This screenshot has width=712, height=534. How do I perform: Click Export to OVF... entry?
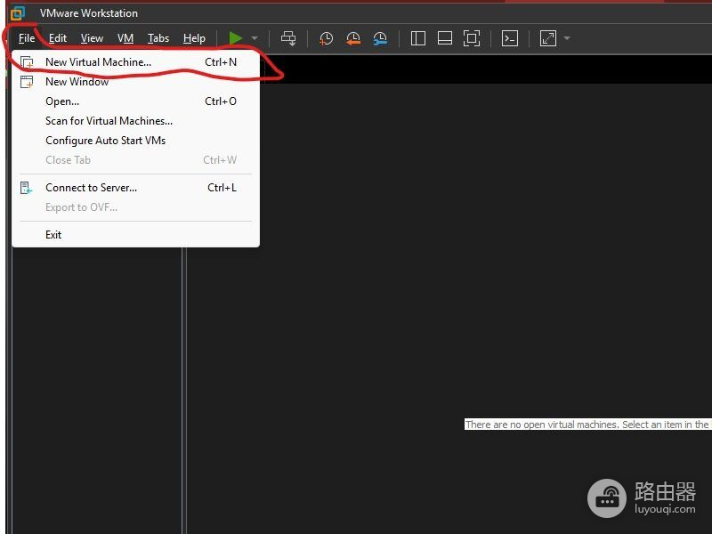click(x=136, y=207)
